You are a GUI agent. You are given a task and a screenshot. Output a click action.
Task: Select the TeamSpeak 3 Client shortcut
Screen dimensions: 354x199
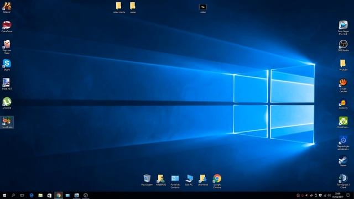tap(343, 181)
